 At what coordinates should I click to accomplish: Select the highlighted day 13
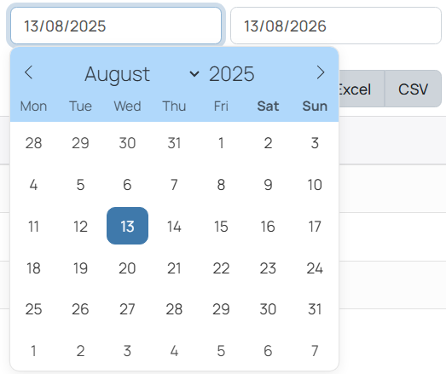coord(127,226)
